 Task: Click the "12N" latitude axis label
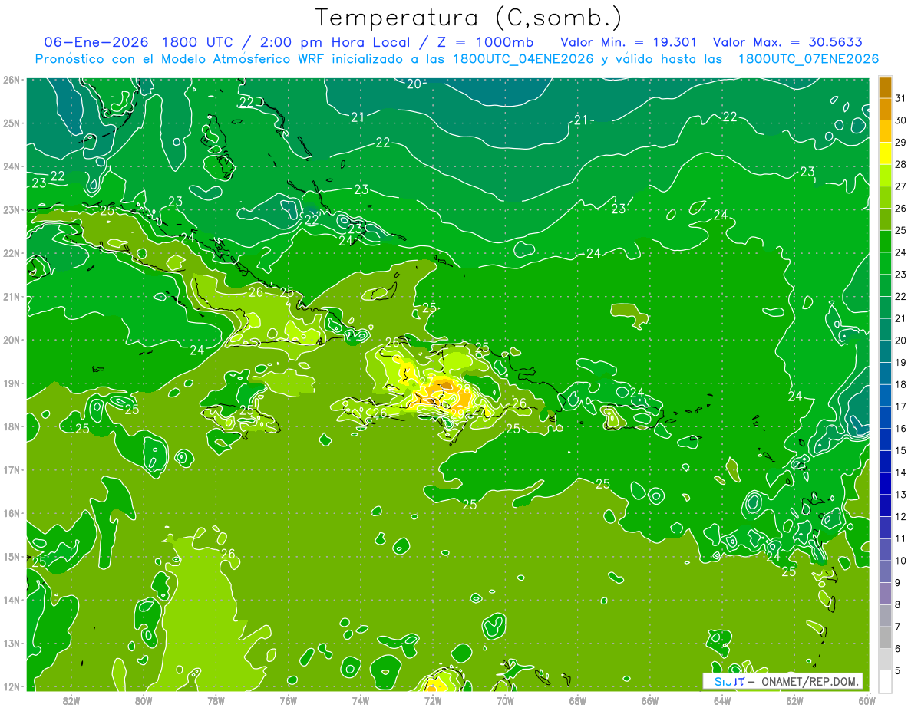[12, 686]
